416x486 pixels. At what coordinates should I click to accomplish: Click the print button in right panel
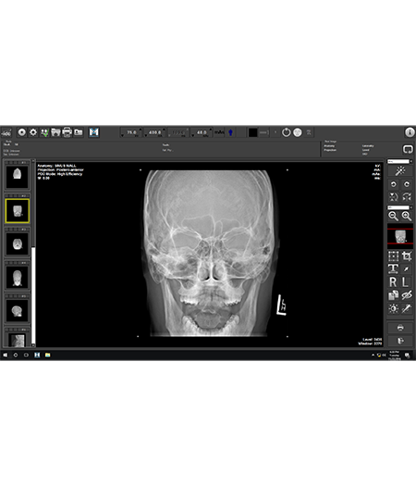point(400,328)
